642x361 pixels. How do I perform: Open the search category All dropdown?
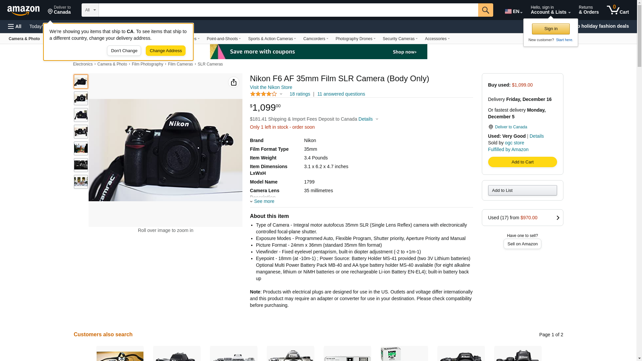[x=90, y=10]
